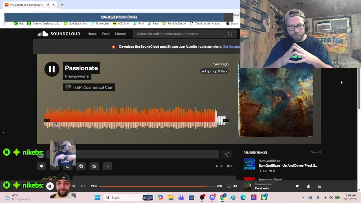Open the apps grid in bookmarks bar
Viewport: 361px width, 203px height.
5,23
